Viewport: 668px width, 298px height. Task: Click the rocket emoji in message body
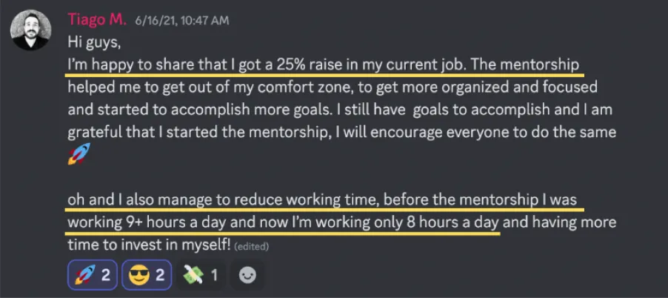(79, 156)
